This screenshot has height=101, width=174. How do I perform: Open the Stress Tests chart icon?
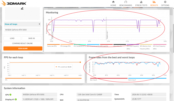(141, 2)
